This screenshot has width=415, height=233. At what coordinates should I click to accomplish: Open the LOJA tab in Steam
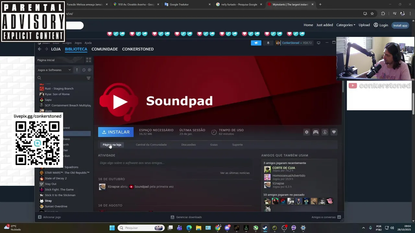point(56,49)
